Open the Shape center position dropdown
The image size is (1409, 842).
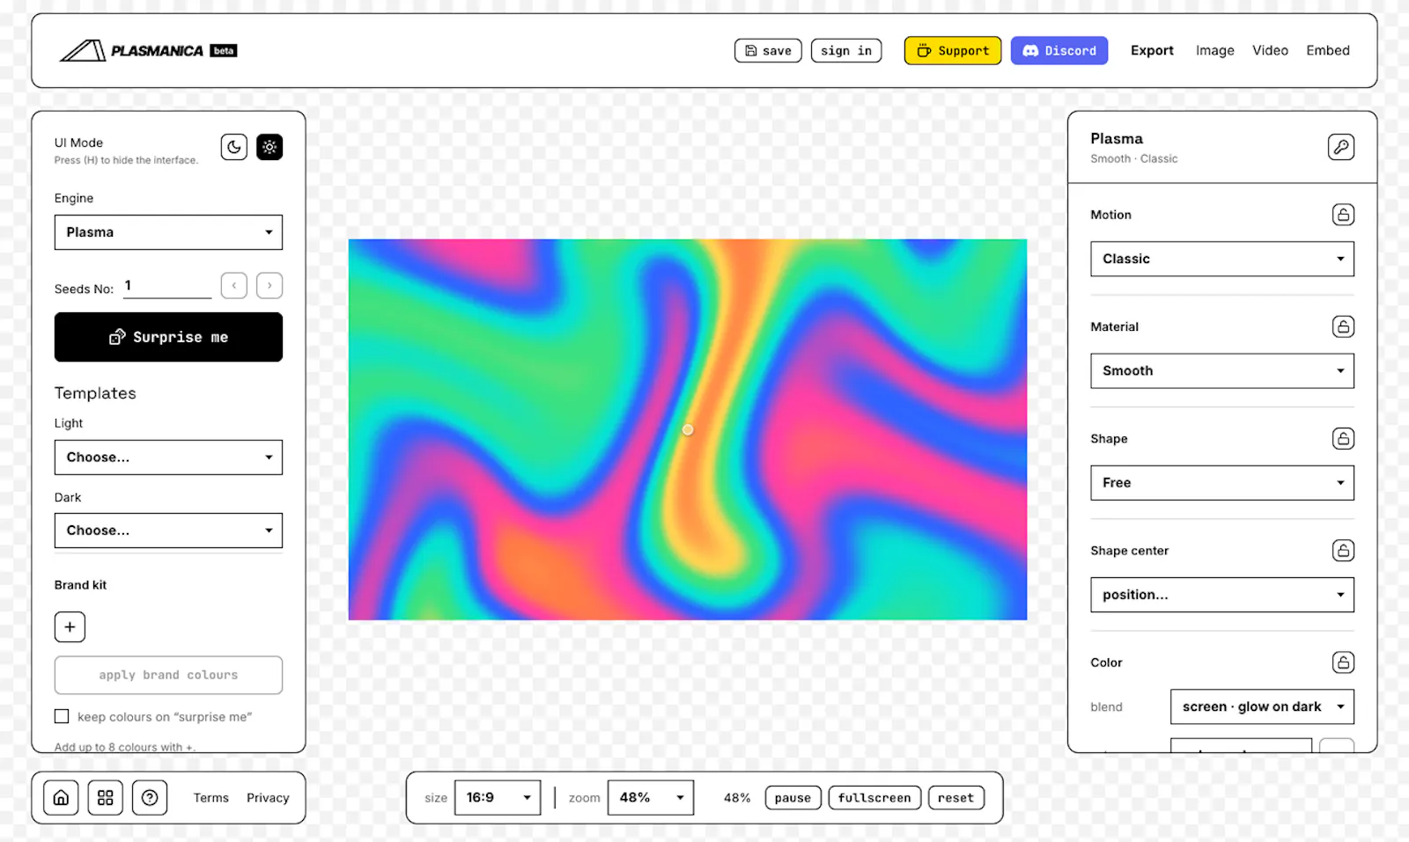tap(1222, 595)
